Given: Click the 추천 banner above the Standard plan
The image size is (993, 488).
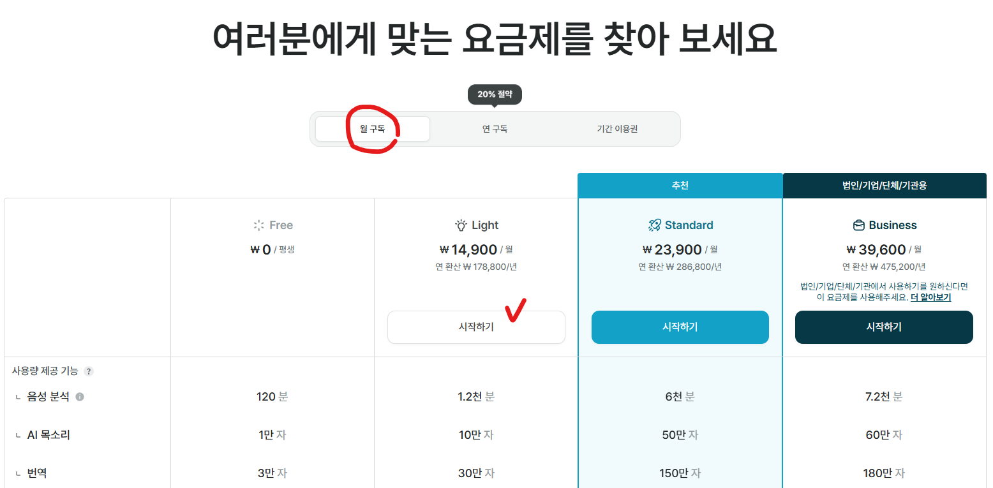Looking at the screenshot, I should click(680, 185).
